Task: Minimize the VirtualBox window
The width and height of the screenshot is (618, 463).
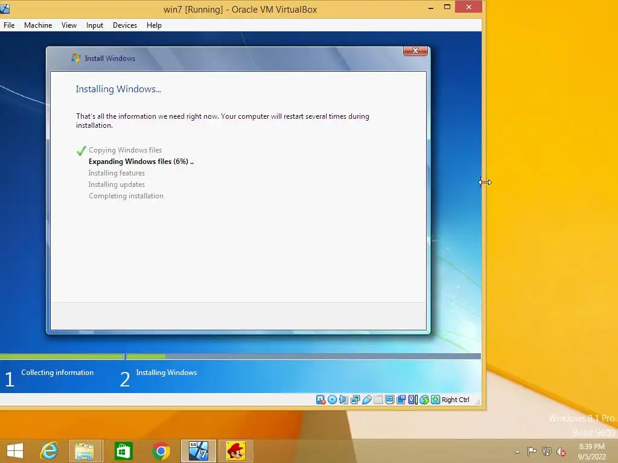Action: click(431, 7)
